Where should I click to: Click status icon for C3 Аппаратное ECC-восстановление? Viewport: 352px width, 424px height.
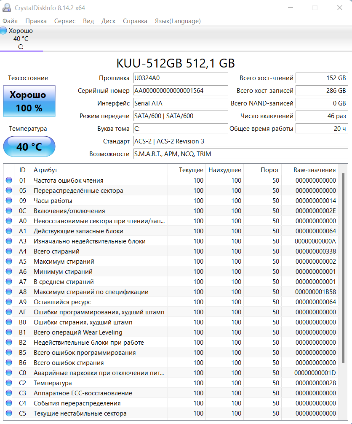point(9,393)
